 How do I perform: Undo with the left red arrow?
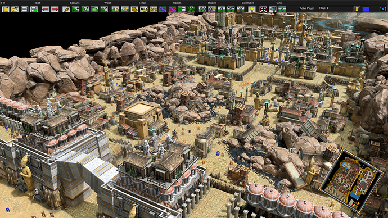coord(45,10)
